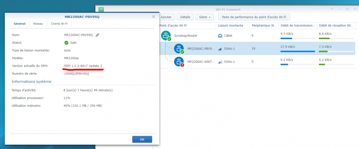Close the Wi-Fi Connect window

click(355, 9)
